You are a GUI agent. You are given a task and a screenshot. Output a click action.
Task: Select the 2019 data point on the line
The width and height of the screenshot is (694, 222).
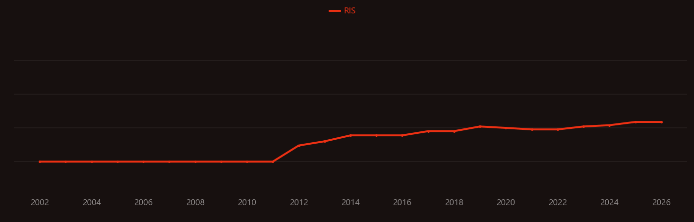[480, 126]
